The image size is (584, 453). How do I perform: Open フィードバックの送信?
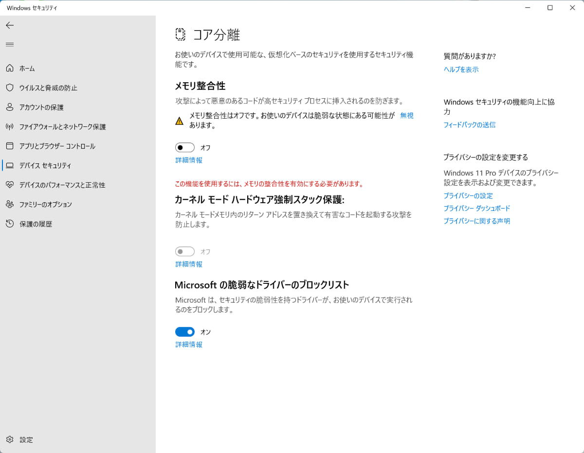coord(469,124)
